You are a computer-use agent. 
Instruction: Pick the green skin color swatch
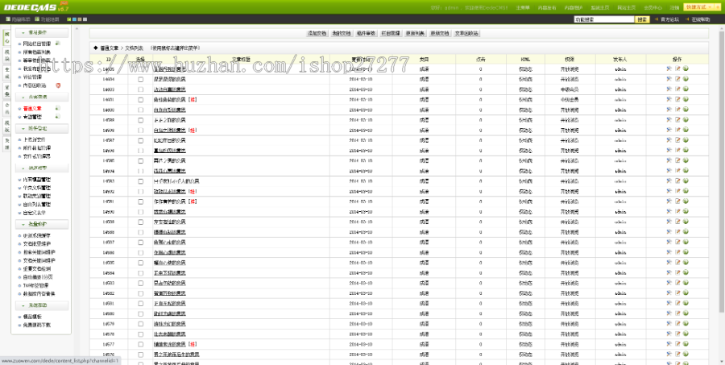(x=69, y=19)
